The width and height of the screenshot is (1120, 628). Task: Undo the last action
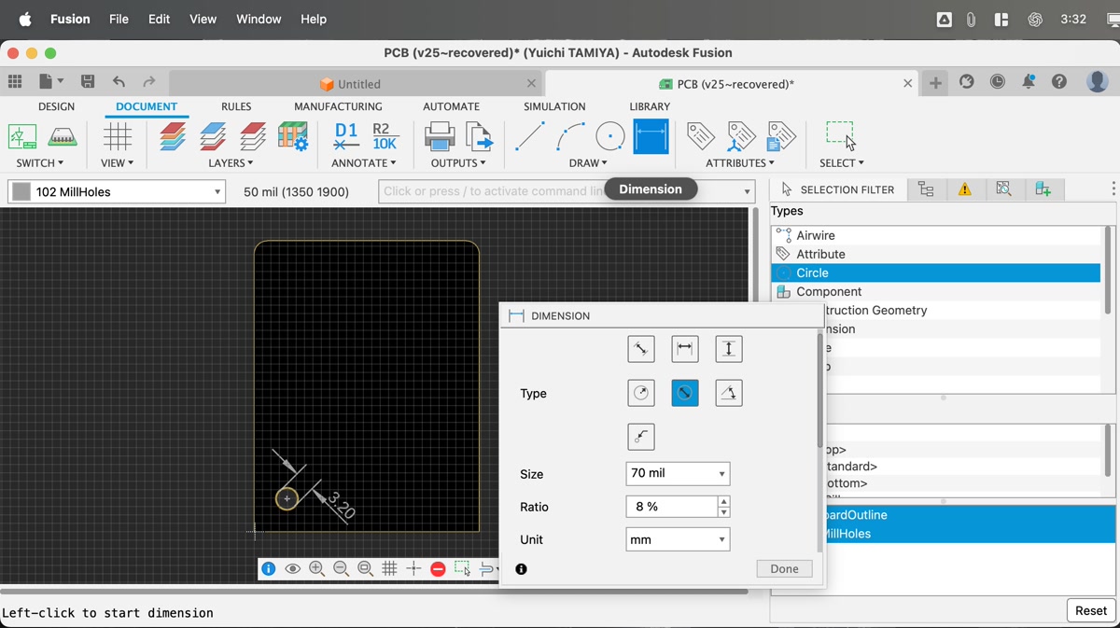(x=119, y=82)
